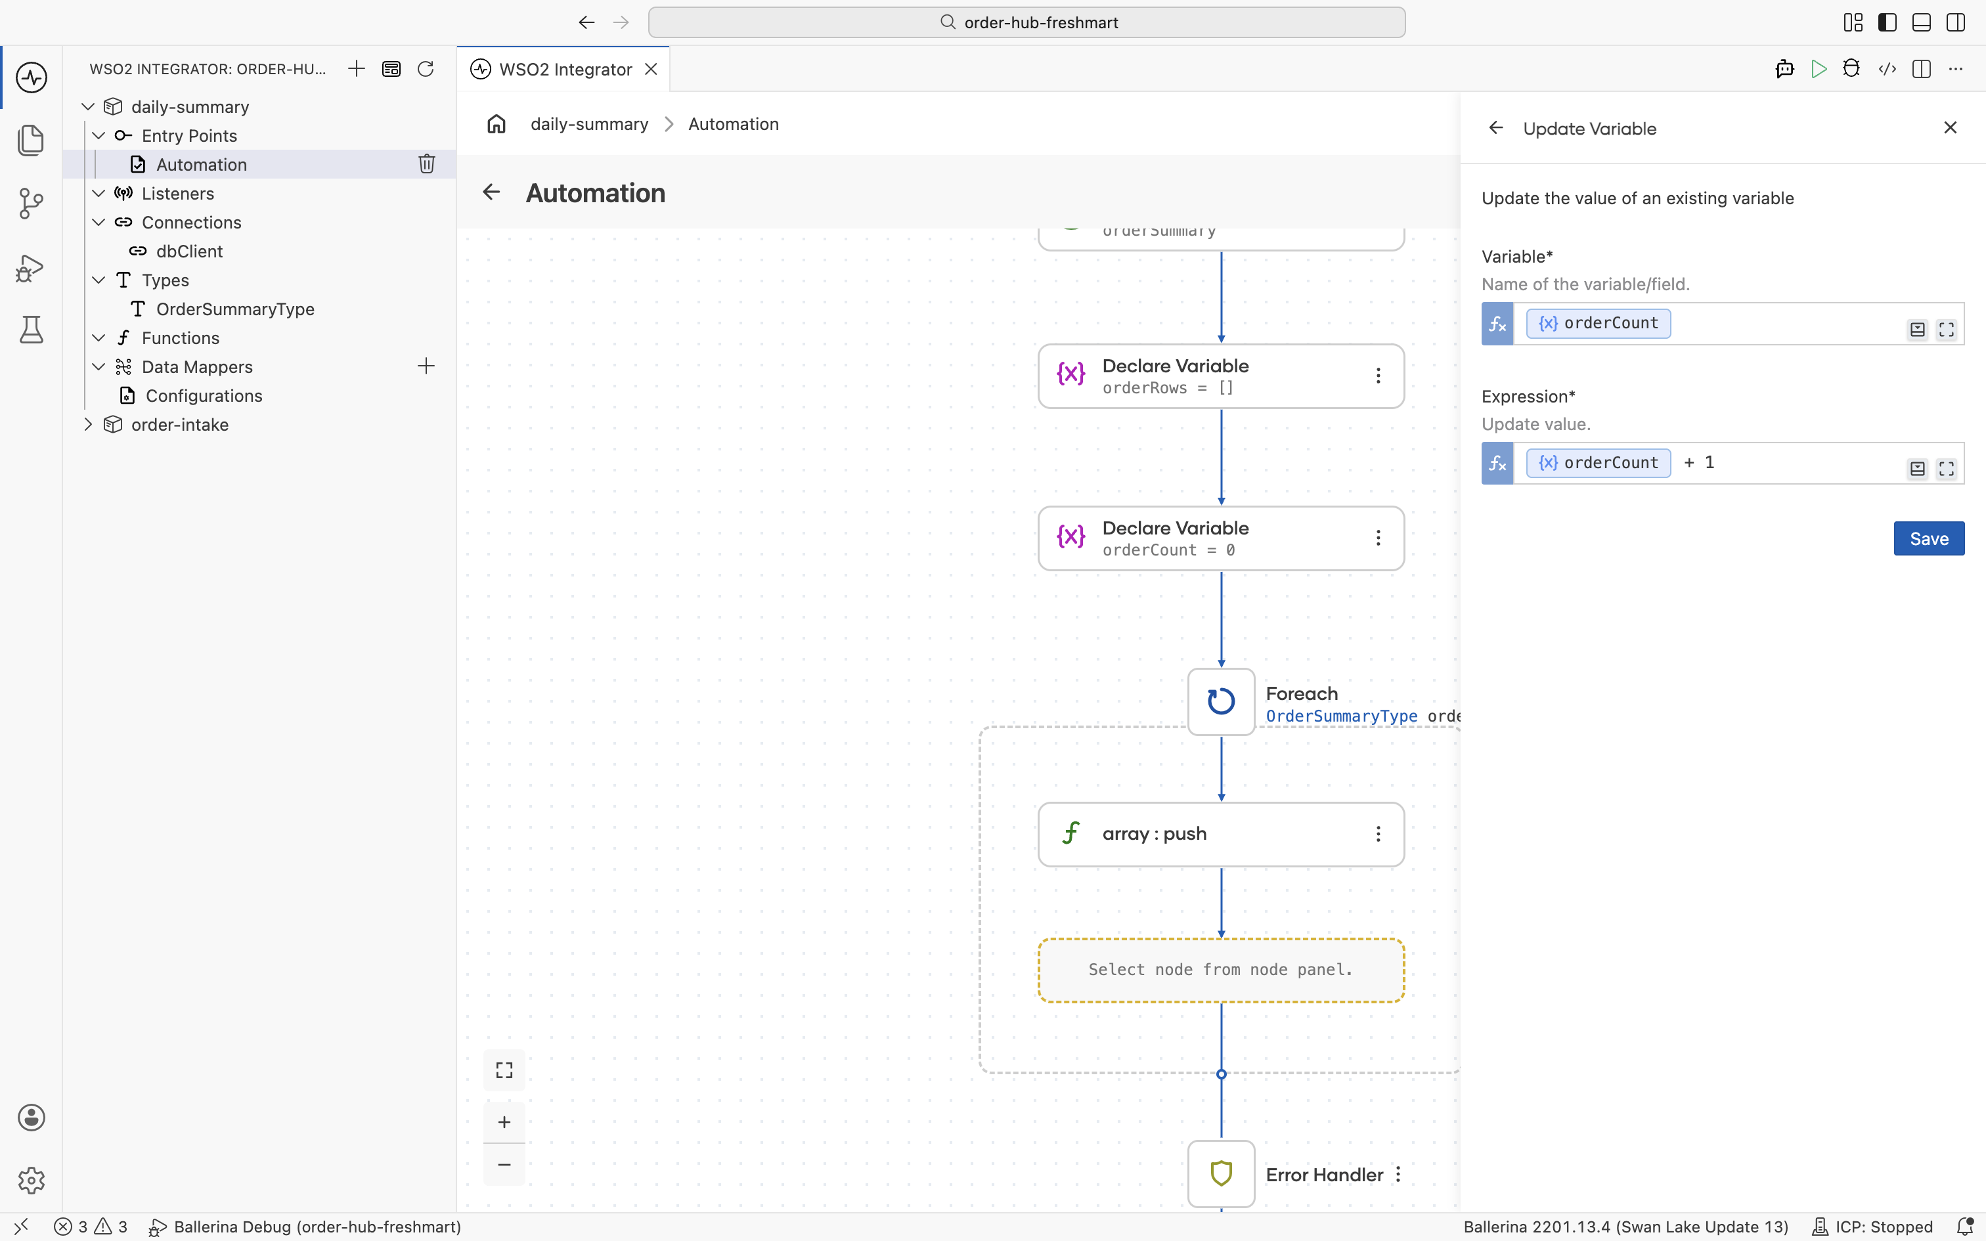
Task: Close the WSO2 Integrator tab
Action: [651, 69]
